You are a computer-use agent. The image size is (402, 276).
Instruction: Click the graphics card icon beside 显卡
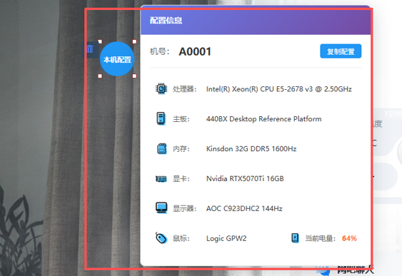click(x=161, y=179)
